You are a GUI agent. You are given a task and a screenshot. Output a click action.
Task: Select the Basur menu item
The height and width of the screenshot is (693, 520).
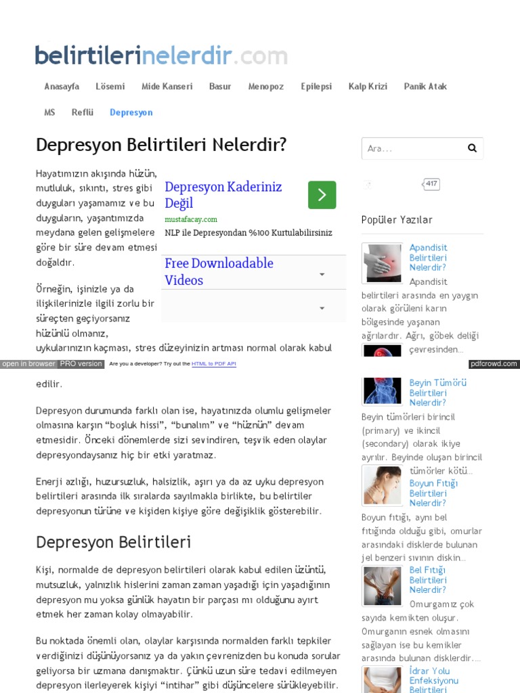[x=220, y=86]
